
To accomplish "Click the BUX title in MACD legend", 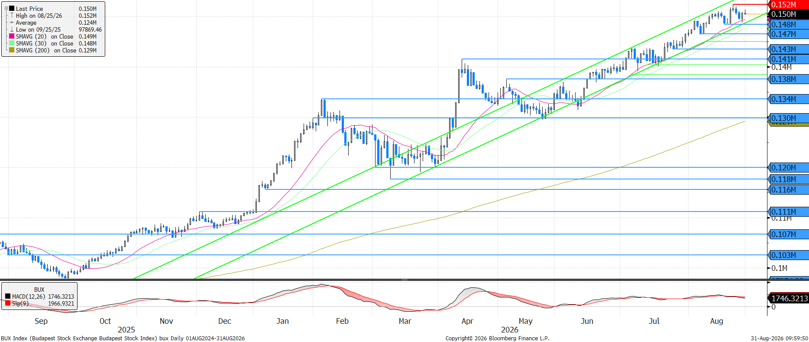I will [39, 290].
